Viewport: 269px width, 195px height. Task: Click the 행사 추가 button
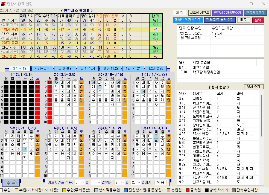click(253, 87)
